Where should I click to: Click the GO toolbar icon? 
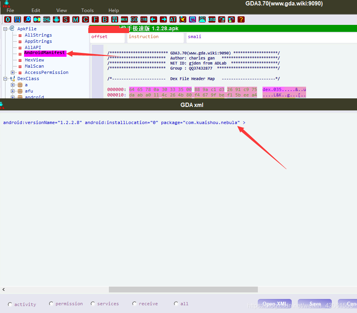click(x=134, y=19)
